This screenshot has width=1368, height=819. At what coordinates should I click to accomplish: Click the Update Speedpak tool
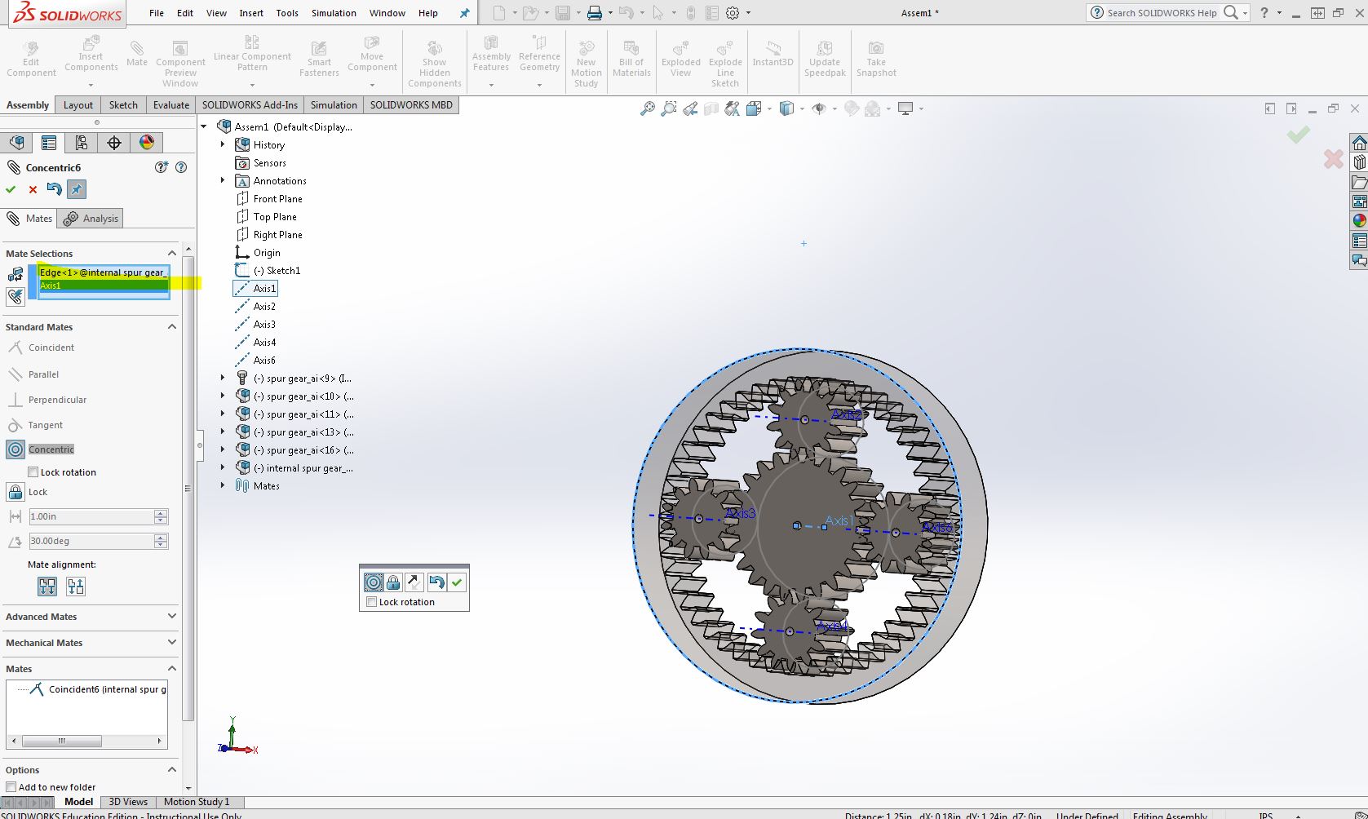click(x=825, y=59)
